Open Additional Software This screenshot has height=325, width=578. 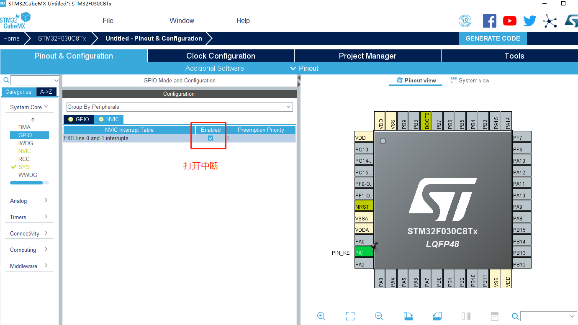tap(214, 68)
